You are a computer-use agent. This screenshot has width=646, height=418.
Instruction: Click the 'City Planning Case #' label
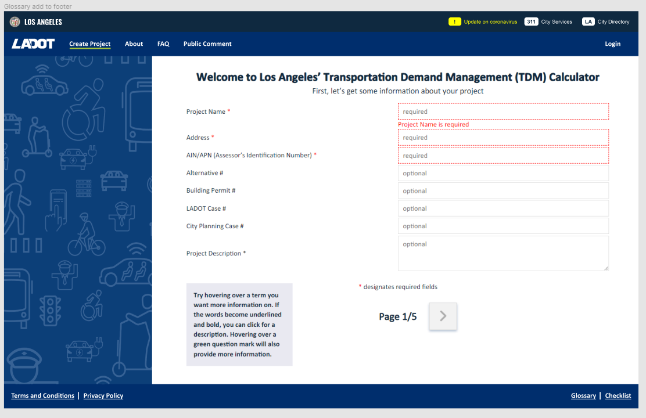(215, 226)
